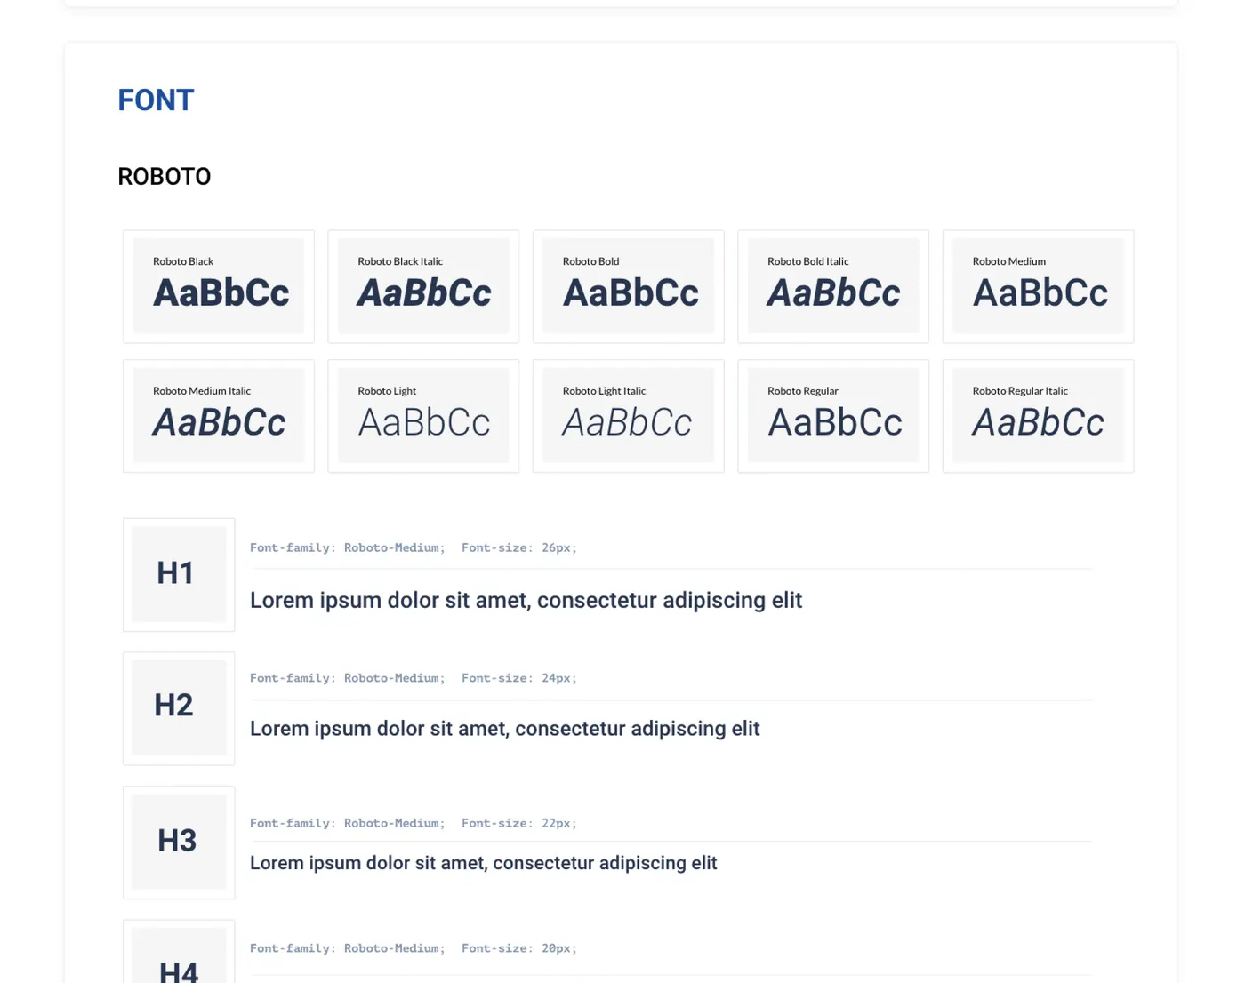Click the Roboto Bold Italic font card
This screenshot has height=983, width=1245.
pyautogui.click(x=833, y=286)
